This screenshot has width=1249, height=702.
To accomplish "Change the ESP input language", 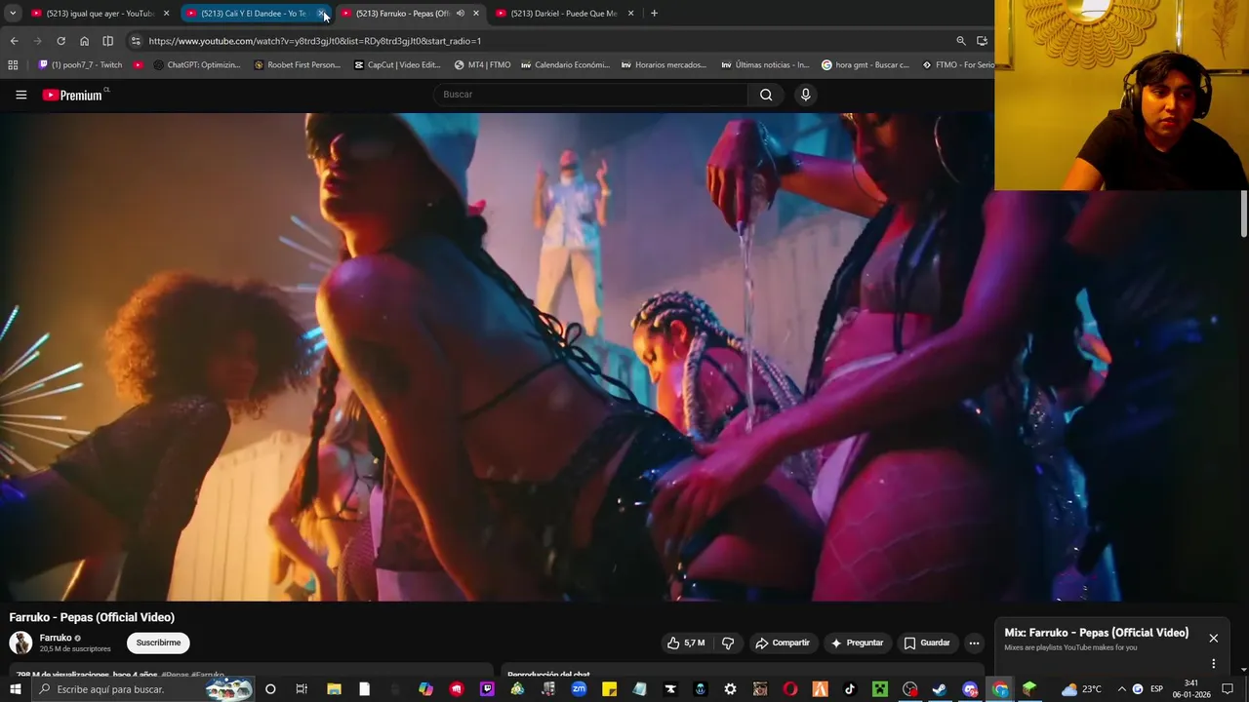I will (x=1156, y=689).
